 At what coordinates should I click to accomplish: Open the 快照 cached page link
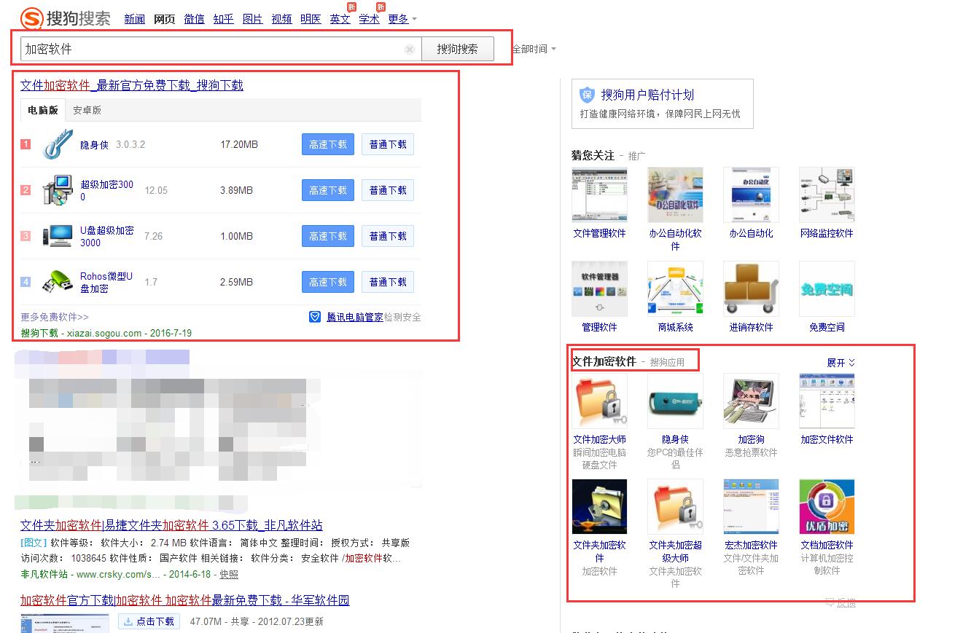click(229, 574)
